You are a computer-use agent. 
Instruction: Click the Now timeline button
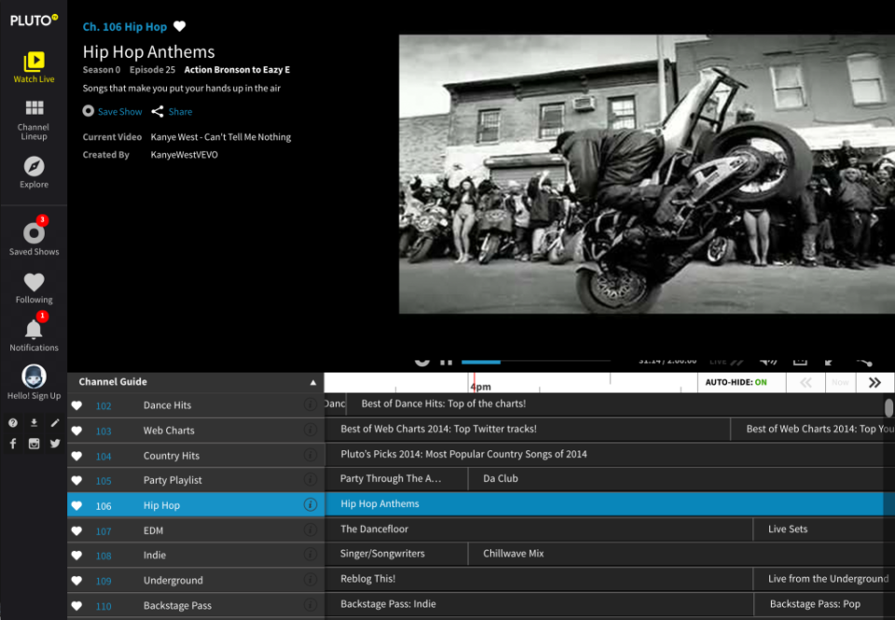tap(840, 382)
